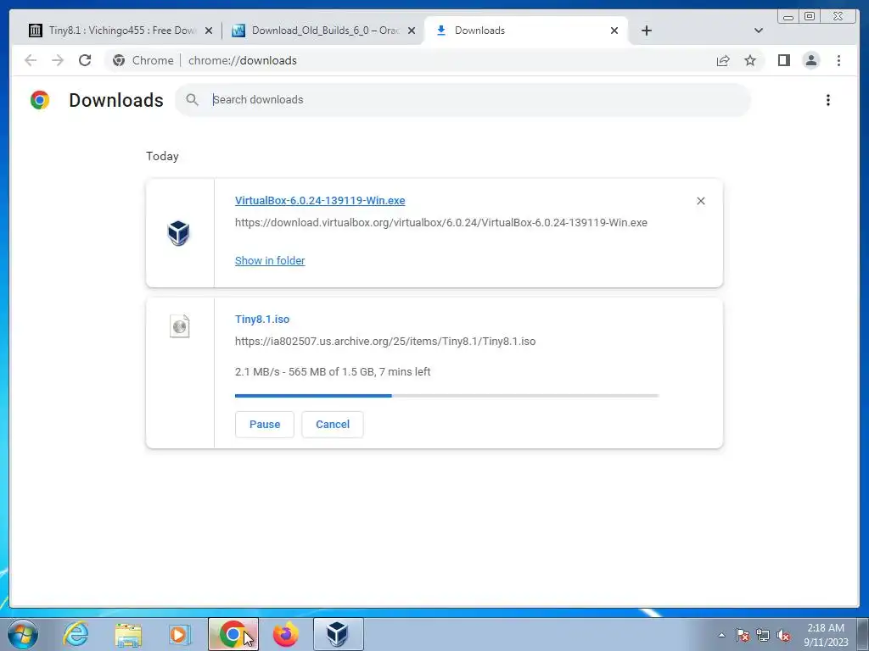This screenshot has height=651, width=869.
Task: Open the Windows Start menu
Action: coord(23,634)
